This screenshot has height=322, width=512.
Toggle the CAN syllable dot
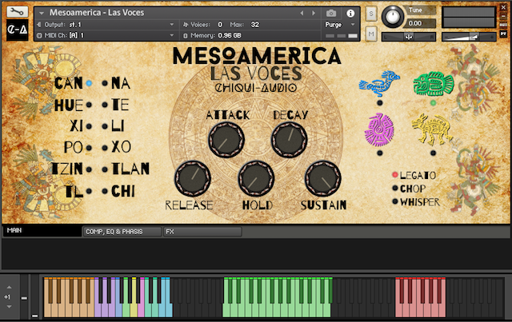click(90, 82)
